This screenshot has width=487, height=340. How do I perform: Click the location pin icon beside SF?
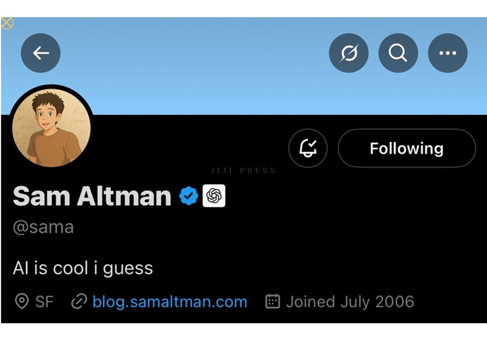(x=22, y=302)
